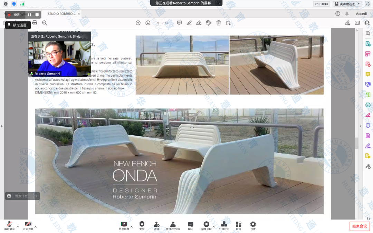This screenshot has height=233, width=373.
Task: Send the PDF by email
Action: pyautogui.click(x=357, y=23)
